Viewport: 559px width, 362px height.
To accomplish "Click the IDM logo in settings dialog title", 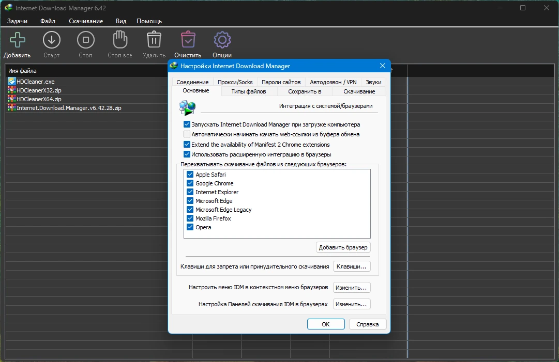I will [174, 66].
